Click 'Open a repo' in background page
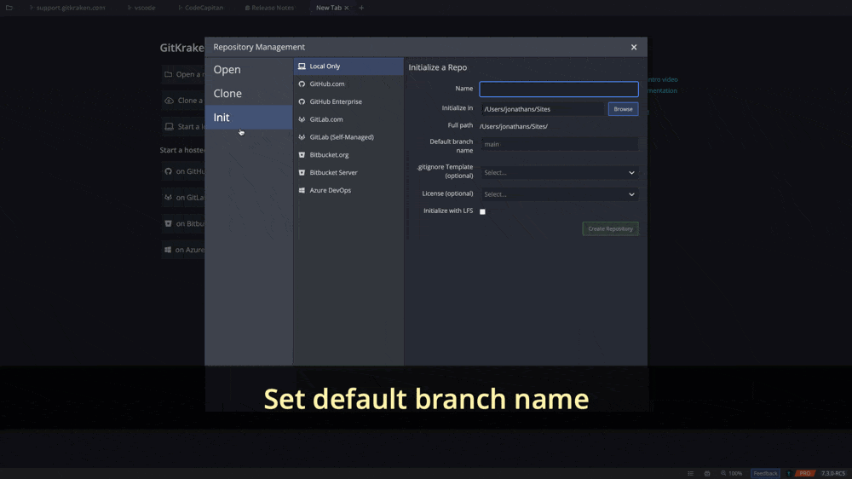 coord(184,74)
